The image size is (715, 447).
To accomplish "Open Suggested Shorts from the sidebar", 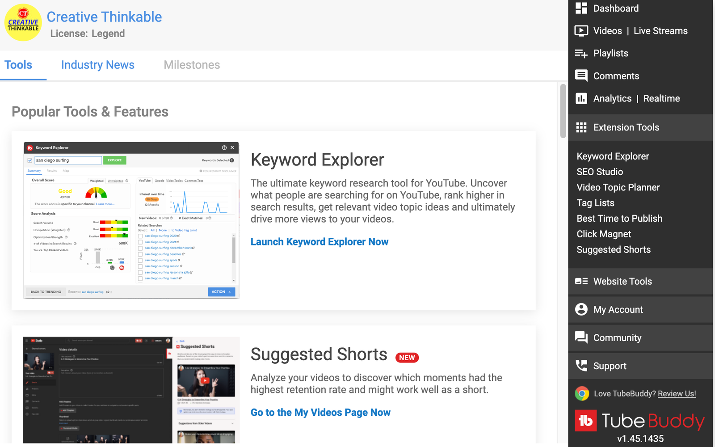I will [x=614, y=249].
